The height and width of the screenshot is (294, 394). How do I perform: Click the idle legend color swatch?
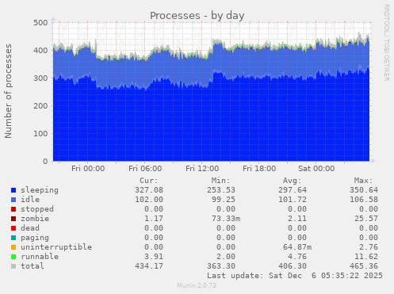13,200
